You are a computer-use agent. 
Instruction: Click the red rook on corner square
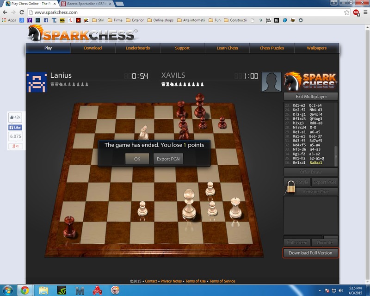pos(70,227)
